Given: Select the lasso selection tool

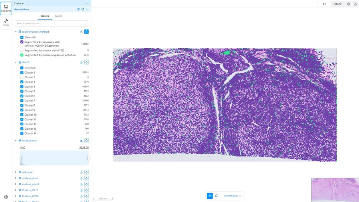Looking at the screenshot, I should click(216, 196).
